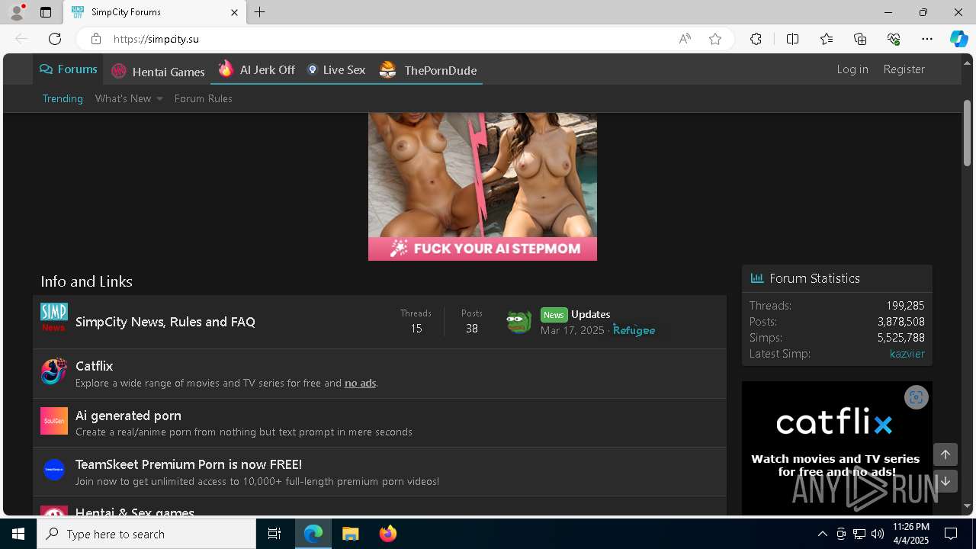Screen dimensions: 976x549
Task: Open the tab actions menu icon
Action: click(46, 12)
